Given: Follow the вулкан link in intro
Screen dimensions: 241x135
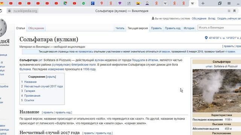Looking at the screenshot, I should (x=99, y=60).
